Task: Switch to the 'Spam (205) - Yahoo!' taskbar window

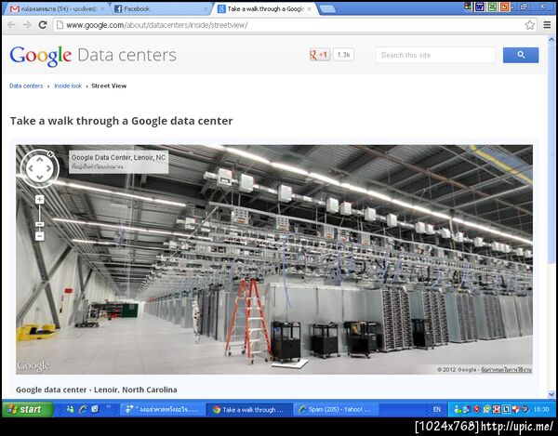Action: click(x=336, y=410)
